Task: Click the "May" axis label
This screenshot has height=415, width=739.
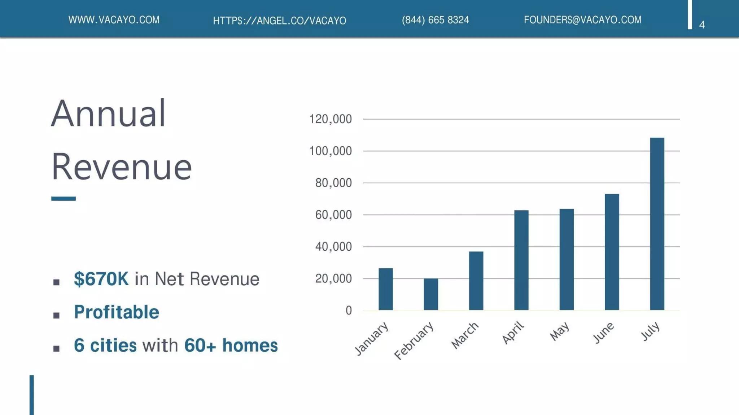Action: [x=559, y=331]
